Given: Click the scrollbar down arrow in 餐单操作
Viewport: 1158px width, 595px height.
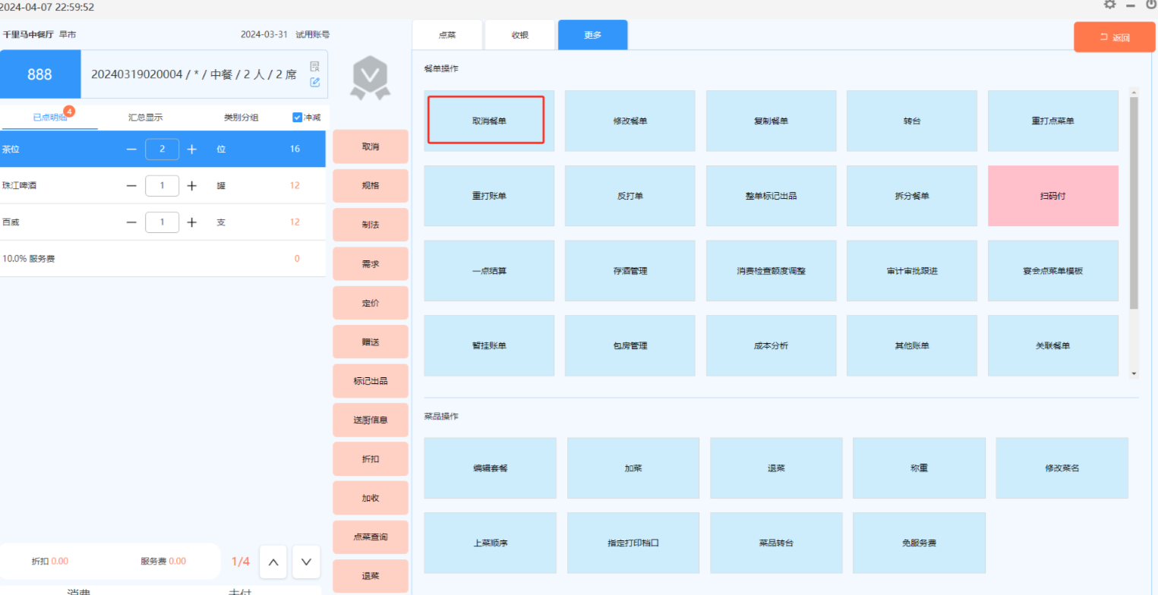Looking at the screenshot, I should (1134, 373).
